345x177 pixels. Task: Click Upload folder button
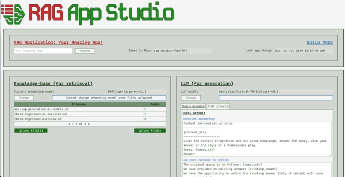(150, 130)
